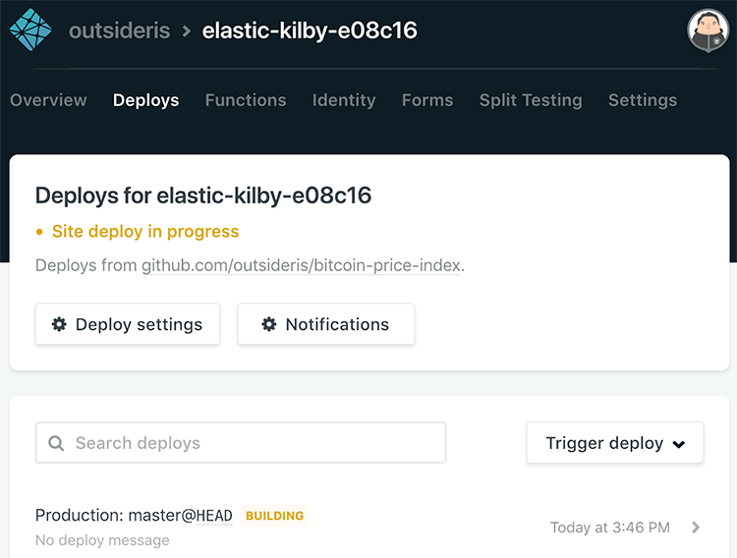Click the magnifier icon in search box
The width and height of the screenshot is (737, 558).
[x=56, y=443]
